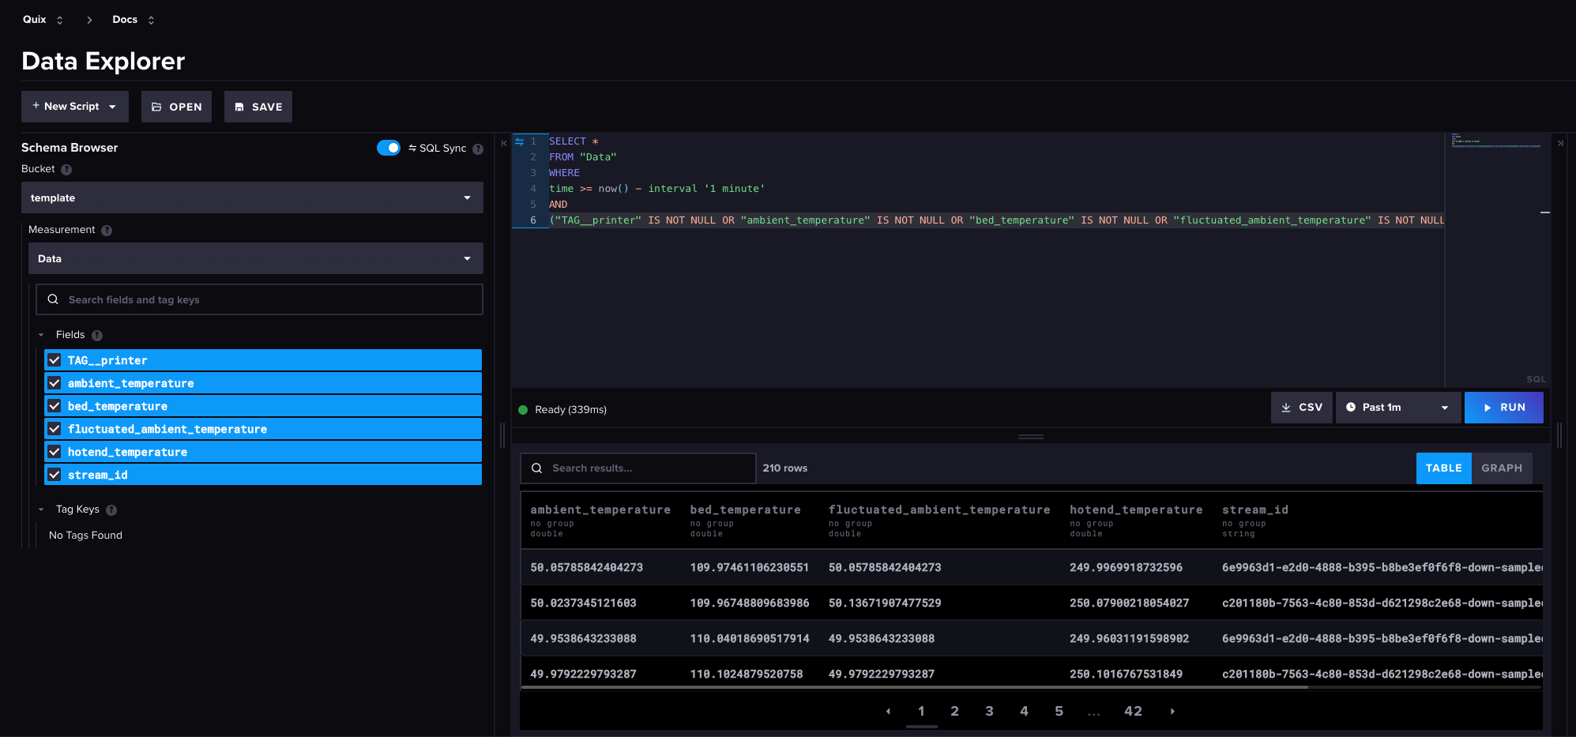Viewport: 1576px width, 737px height.
Task: Uncheck the TAG__printer field
Action: [x=54, y=360]
